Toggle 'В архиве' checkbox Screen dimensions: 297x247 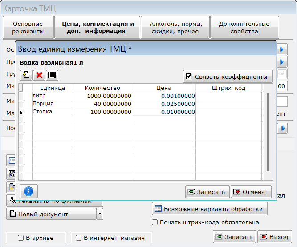pyautogui.click(x=20, y=238)
